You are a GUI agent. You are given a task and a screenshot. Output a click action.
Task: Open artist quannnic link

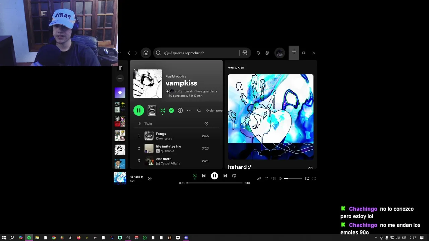pos(167,151)
